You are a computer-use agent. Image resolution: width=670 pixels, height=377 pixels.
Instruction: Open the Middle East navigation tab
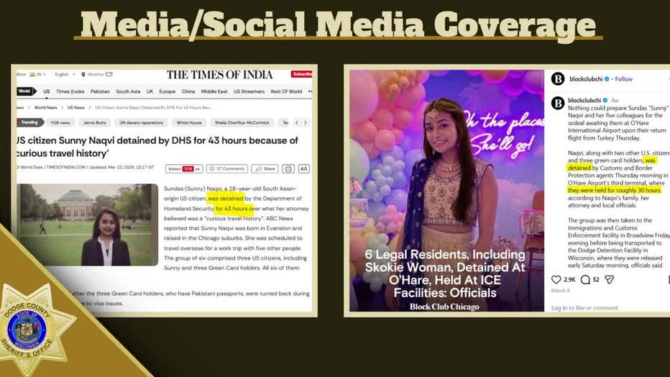216,91
